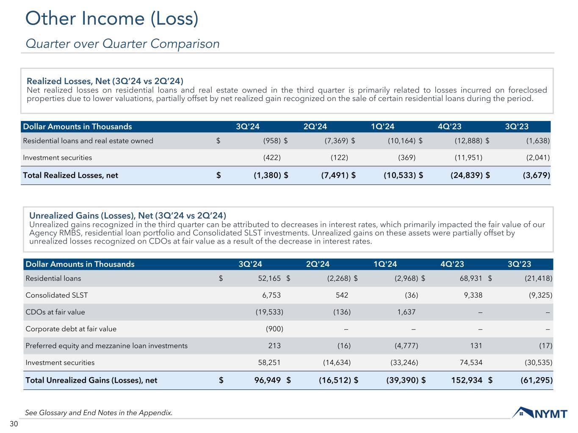The height and width of the screenshot is (433, 578).
Task: Click 'Preferred equity and mezzanine loan investments' row
Action: pos(106,346)
